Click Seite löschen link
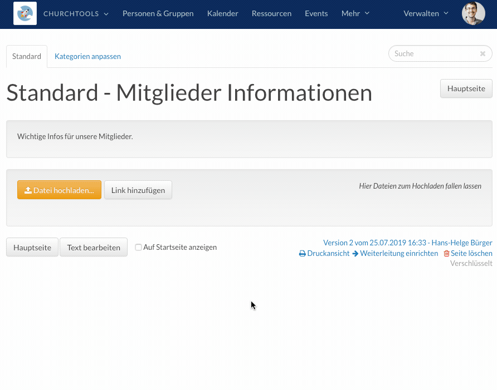 click(471, 254)
